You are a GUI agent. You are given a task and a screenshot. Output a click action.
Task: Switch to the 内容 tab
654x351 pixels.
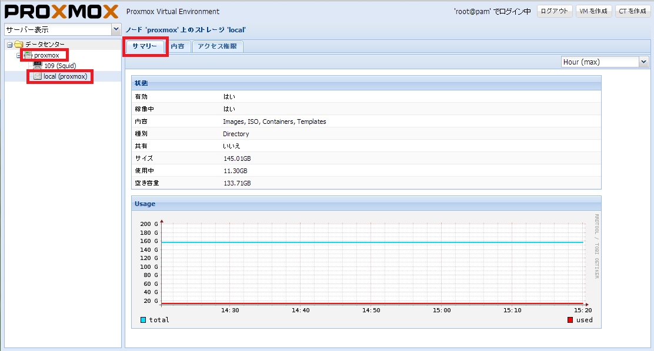click(x=178, y=46)
